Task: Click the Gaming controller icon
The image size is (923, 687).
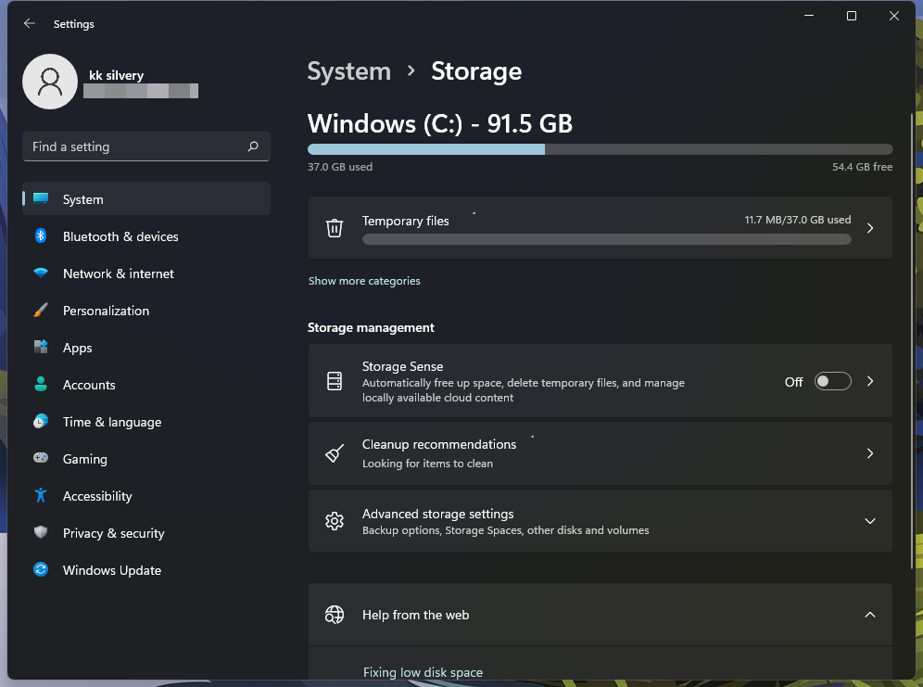Action: (x=41, y=458)
